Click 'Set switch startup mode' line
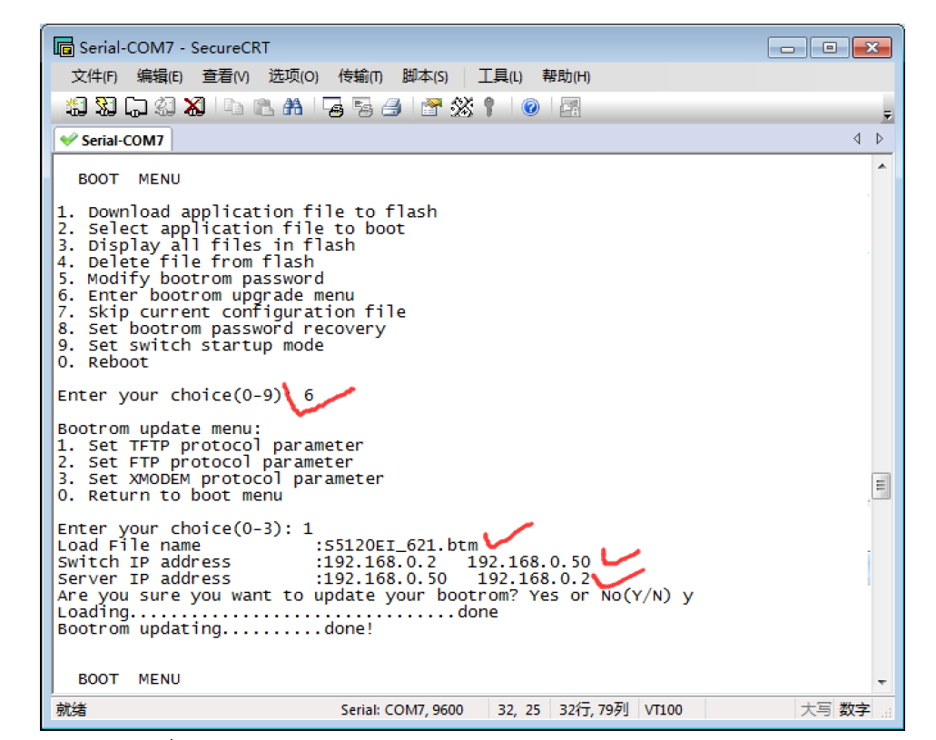 (x=191, y=346)
